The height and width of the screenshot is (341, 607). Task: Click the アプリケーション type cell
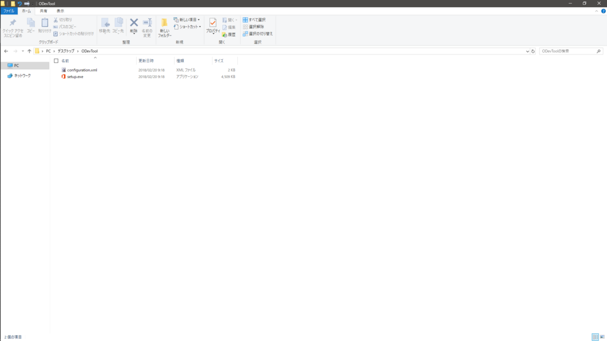coord(187,76)
